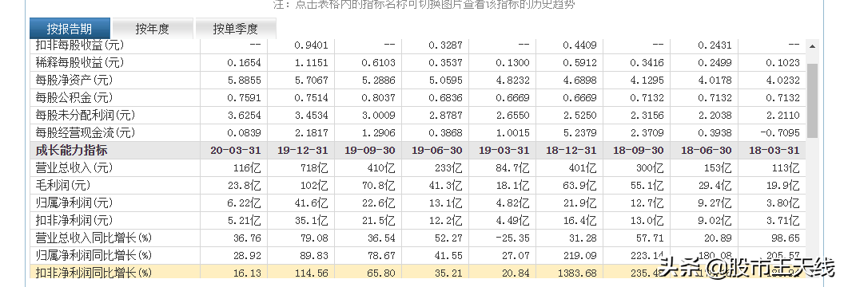Select the 19-12-31 column header
This screenshot has height=287, width=844.
[303, 151]
